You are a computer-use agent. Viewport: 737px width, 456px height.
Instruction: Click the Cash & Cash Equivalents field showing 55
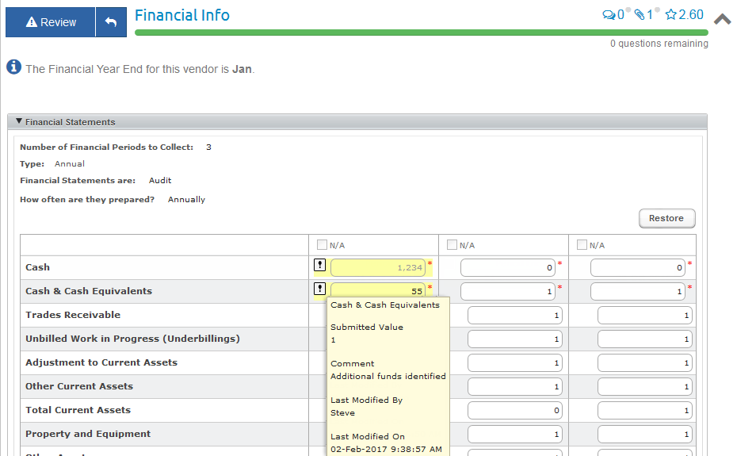378,290
